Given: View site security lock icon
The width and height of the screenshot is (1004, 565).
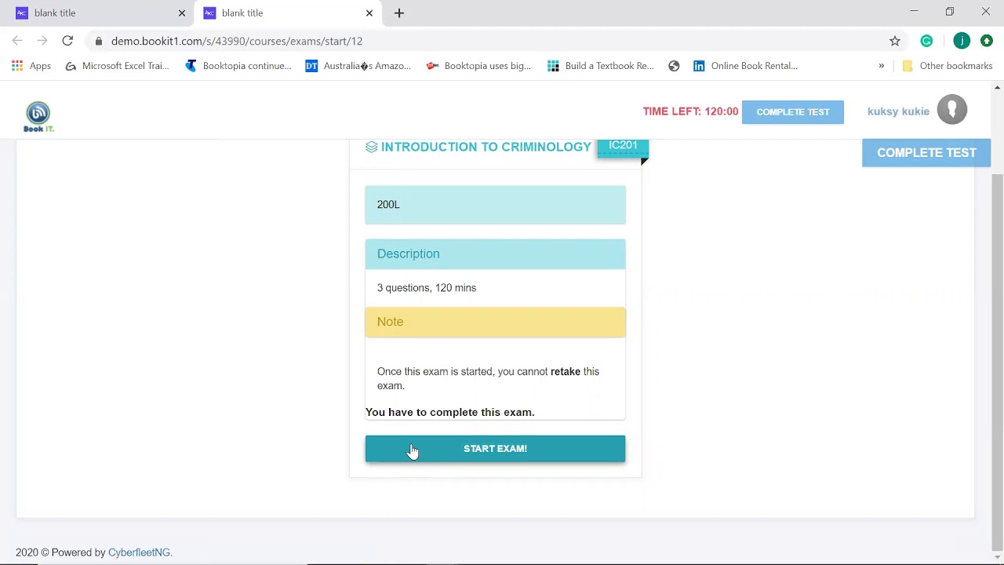Looking at the screenshot, I should click(x=98, y=41).
